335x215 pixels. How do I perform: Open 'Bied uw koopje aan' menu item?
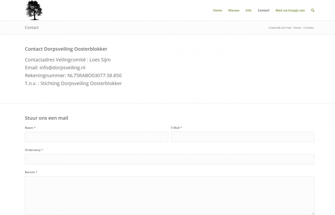click(290, 10)
